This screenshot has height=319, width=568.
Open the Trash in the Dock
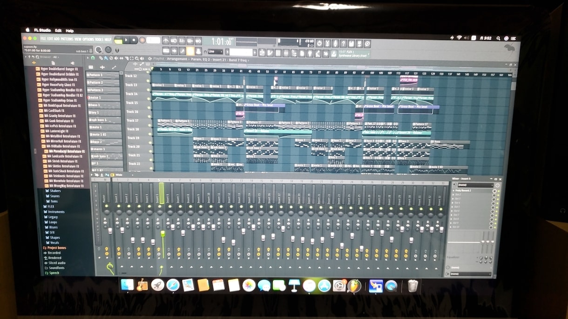(x=413, y=286)
